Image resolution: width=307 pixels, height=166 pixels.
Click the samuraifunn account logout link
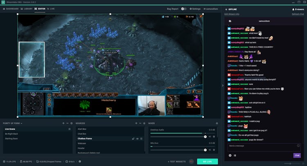pos(211,9)
